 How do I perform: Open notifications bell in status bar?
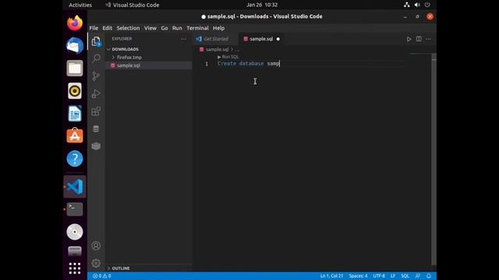pos(429,276)
